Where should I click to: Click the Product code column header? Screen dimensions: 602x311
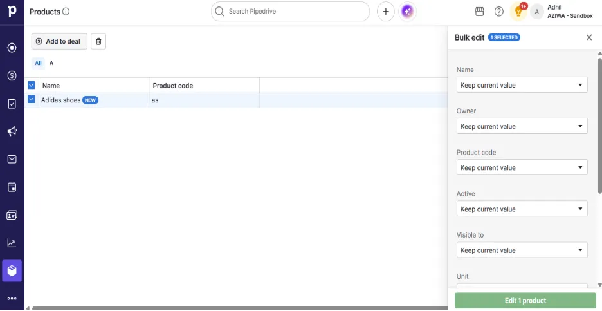[x=205, y=86]
